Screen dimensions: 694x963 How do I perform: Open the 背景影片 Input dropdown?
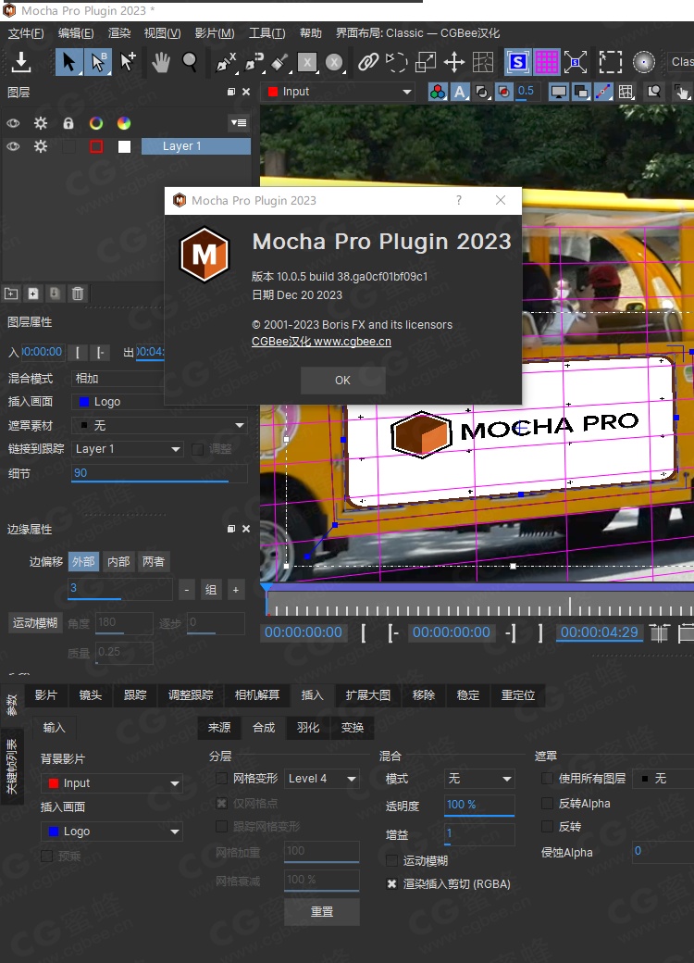(x=112, y=783)
